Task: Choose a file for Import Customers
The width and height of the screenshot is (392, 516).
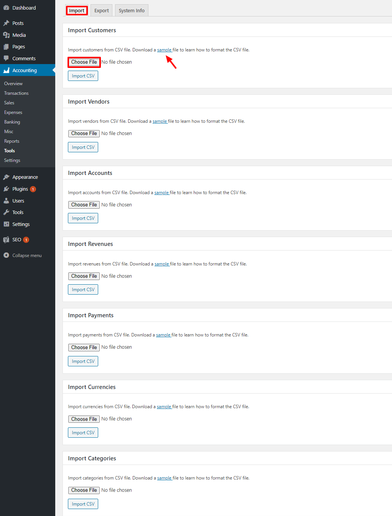Action: [x=84, y=62]
